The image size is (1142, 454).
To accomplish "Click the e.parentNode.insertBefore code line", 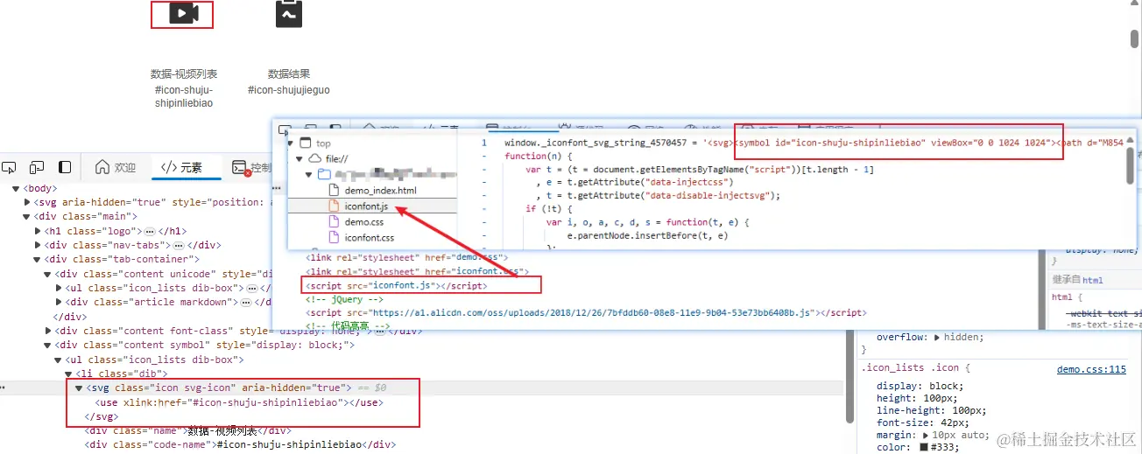I will click(x=647, y=235).
